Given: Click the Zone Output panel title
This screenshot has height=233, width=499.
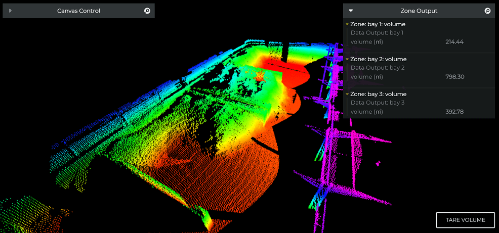Looking at the screenshot, I should point(419,11).
